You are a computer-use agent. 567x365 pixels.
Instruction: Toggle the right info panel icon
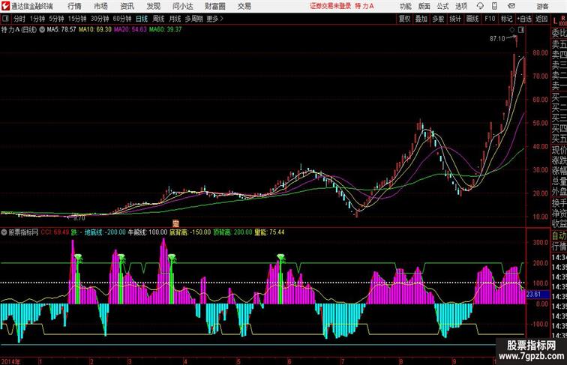point(521,30)
